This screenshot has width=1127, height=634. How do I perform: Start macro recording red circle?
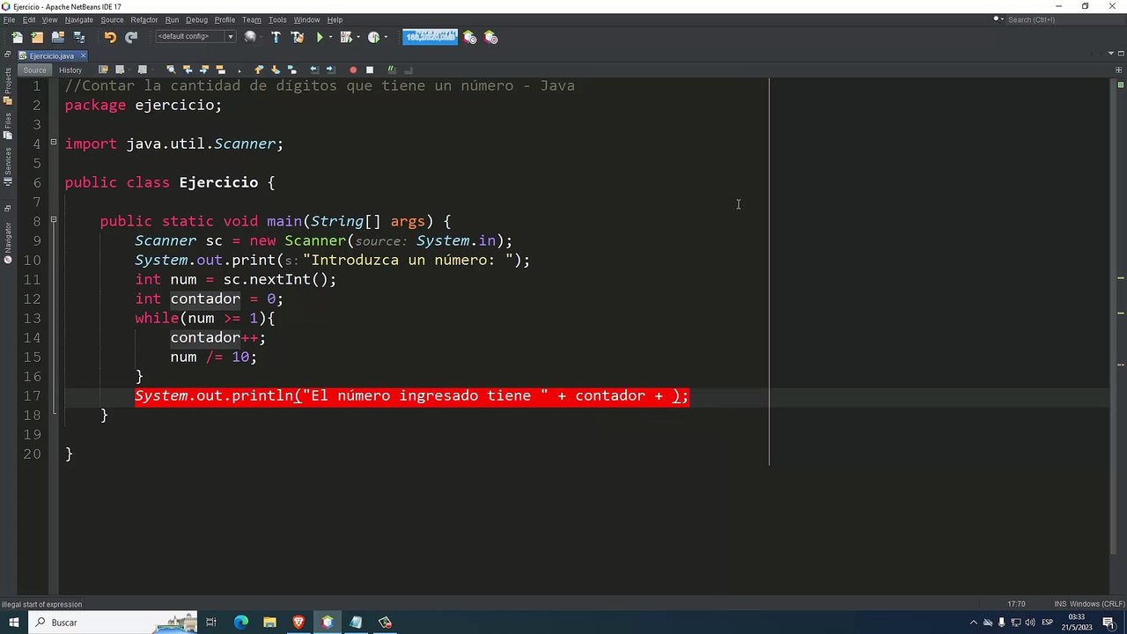(x=353, y=70)
